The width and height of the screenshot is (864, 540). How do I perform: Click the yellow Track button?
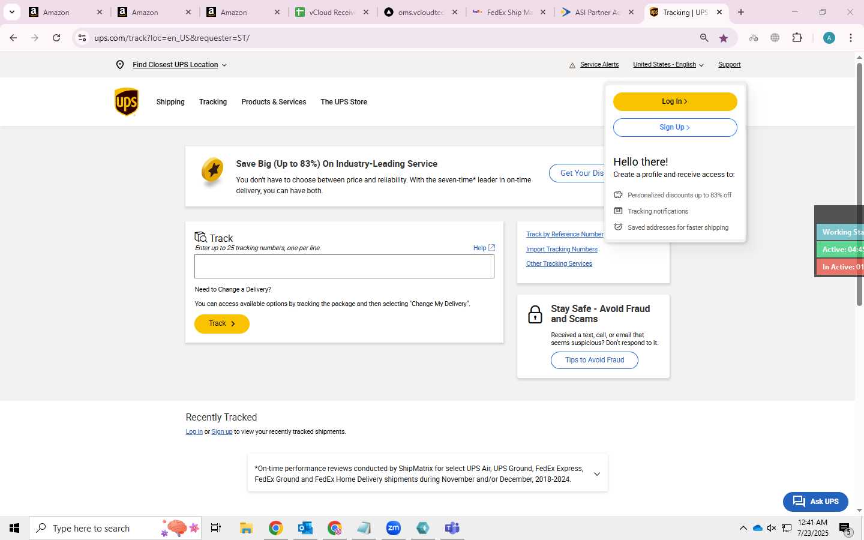point(222,324)
